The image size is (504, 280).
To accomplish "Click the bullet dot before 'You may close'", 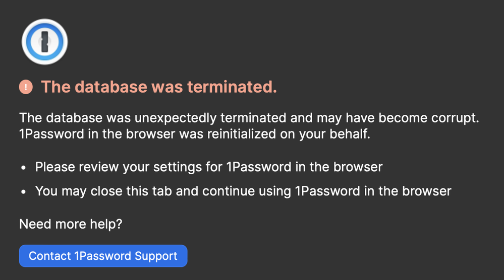I will coord(24,191).
